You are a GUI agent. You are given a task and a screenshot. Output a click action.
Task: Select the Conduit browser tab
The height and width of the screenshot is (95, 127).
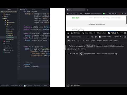(x=76, y=10)
